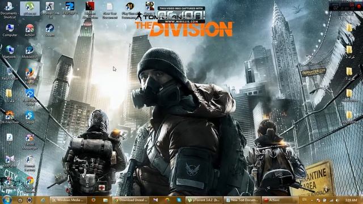Viewport: 363px width, 204px height.
Task: Click the Action! red record indicator overlay
Action: tap(359, 6)
